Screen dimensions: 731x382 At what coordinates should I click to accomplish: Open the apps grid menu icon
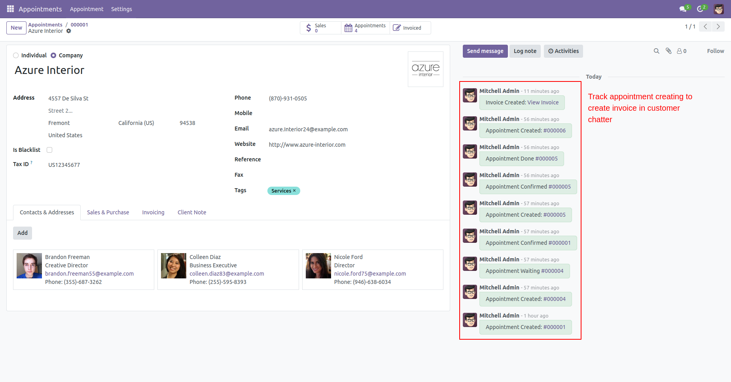point(10,9)
